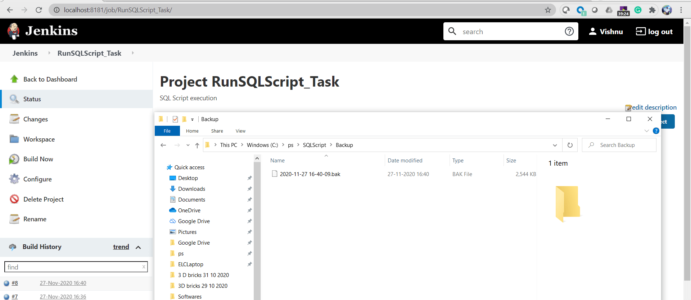Select the 2020-11-27 16-40-09.bak file
The height and width of the screenshot is (300, 691).
point(310,174)
